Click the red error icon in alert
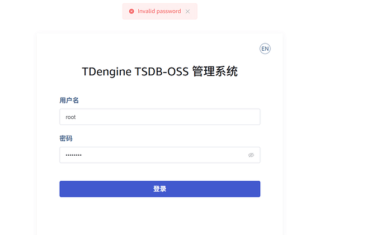Screen dimensions: 386x235 [x=131, y=11]
